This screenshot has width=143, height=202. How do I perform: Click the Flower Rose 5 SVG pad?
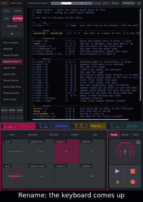(15, 176)
